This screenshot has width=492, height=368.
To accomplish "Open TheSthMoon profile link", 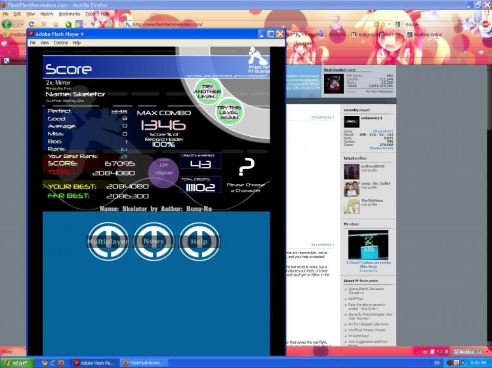I will [x=372, y=200].
